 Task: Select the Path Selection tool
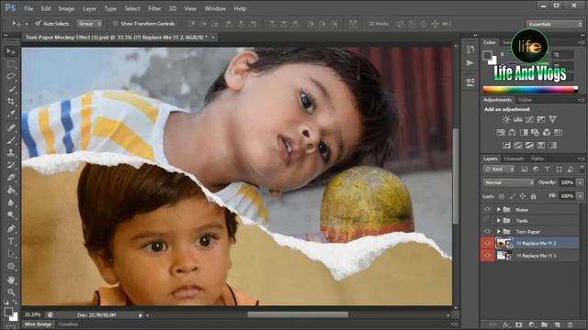11,254
